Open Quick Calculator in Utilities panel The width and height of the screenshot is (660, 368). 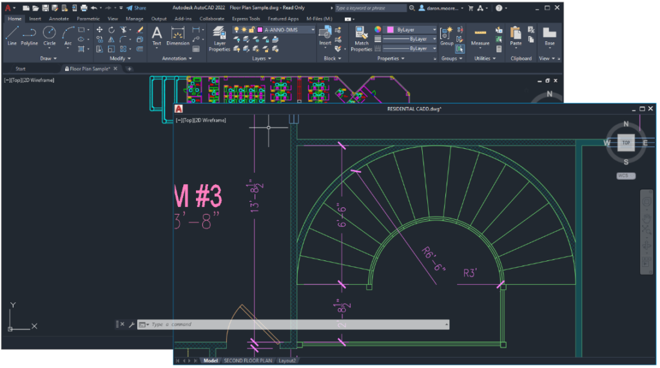pos(499,49)
